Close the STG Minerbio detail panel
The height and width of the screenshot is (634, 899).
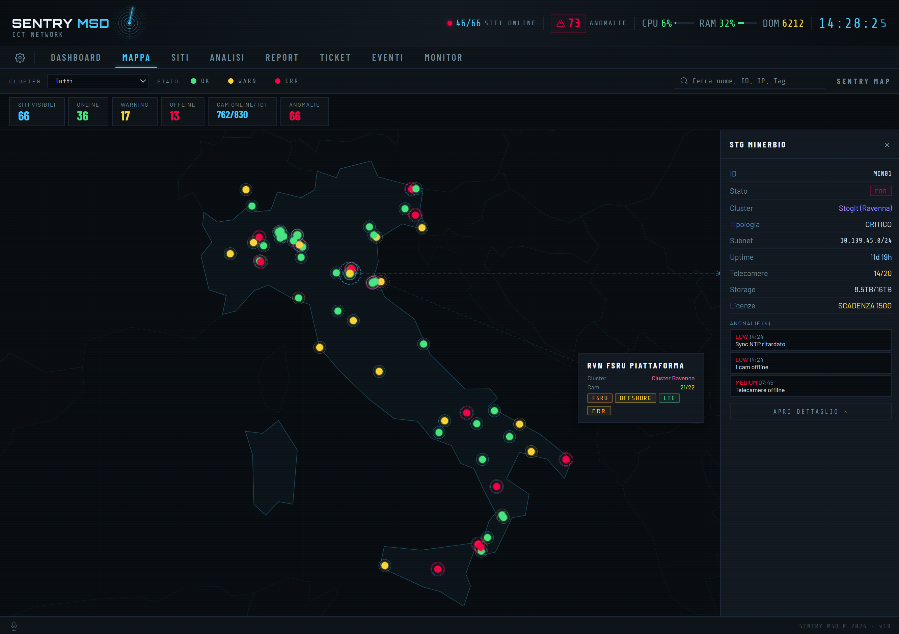coord(887,145)
